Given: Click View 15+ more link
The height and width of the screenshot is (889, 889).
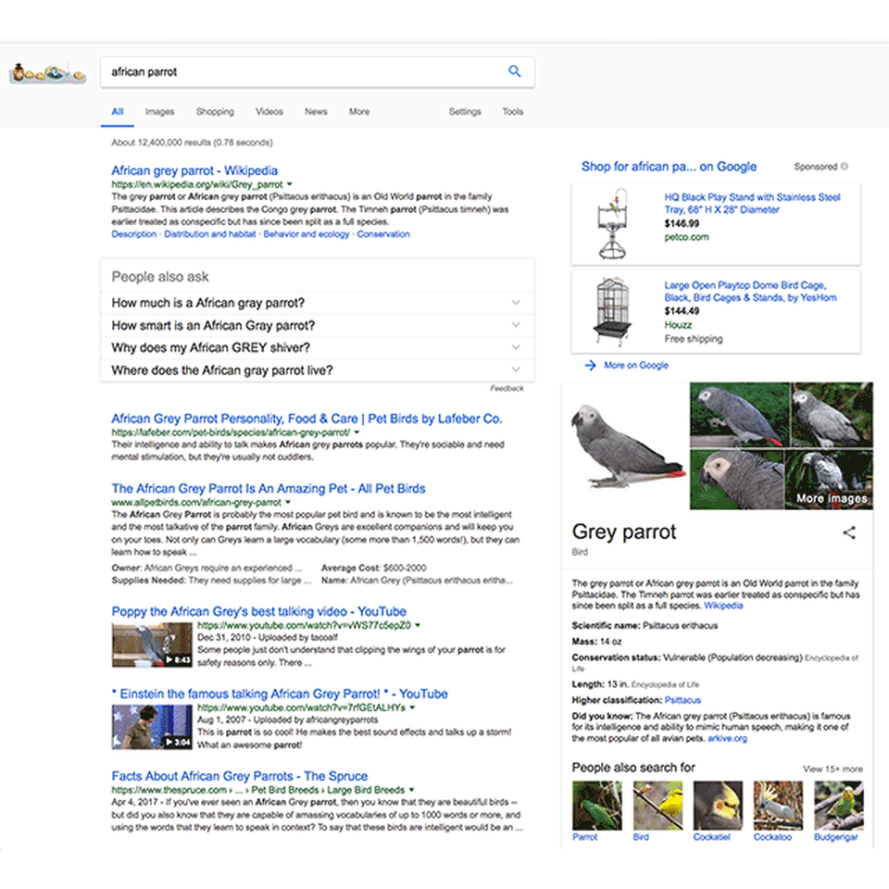Looking at the screenshot, I should pos(833,769).
